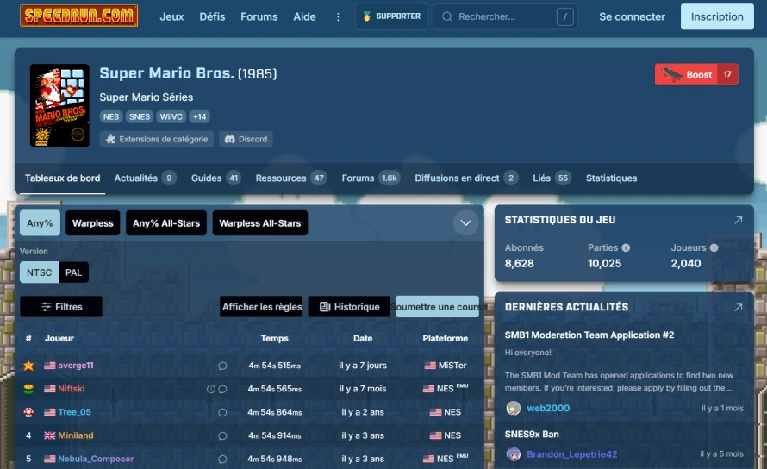The image size is (767, 469).
Task: Select the Any% category
Action: click(41, 223)
